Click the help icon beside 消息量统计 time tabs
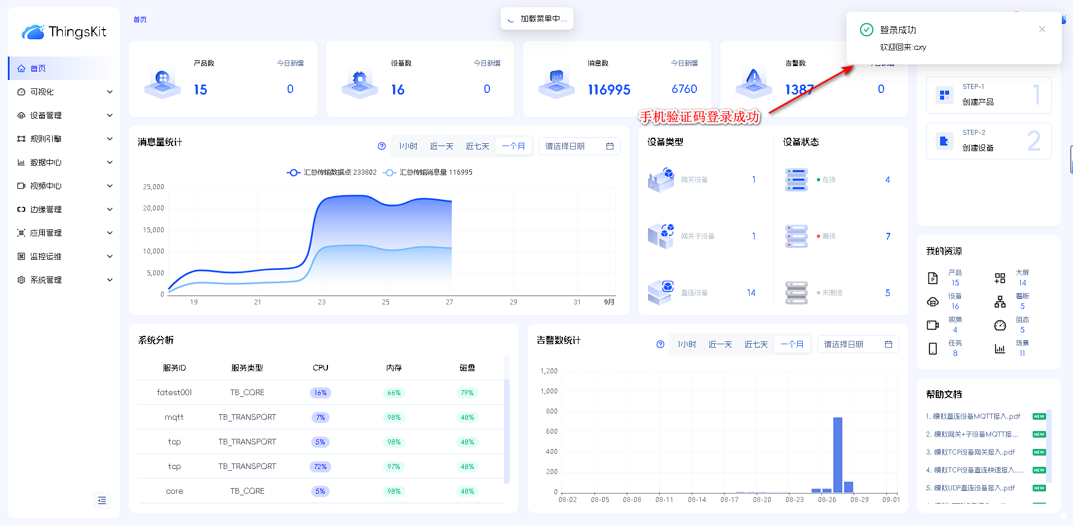The width and height of the screenshot is (1073, 525). coord(382,146)
